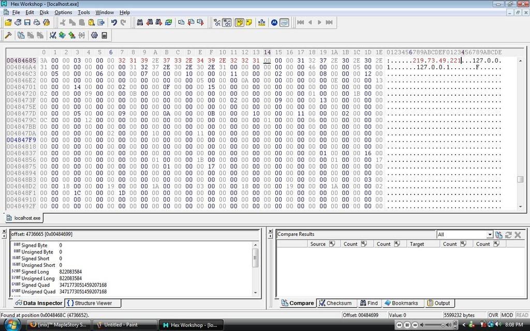Open Untitled - Paint taskbar button
Image resolution: width=530 pixels, height=331 pixels.
click(x=124, y=325)
